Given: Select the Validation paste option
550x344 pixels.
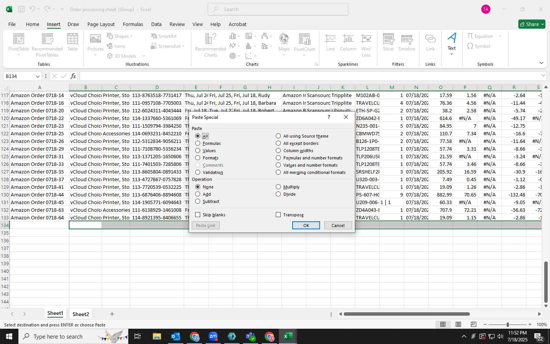Looking at the screenshot, I should [x=209, y=172].
